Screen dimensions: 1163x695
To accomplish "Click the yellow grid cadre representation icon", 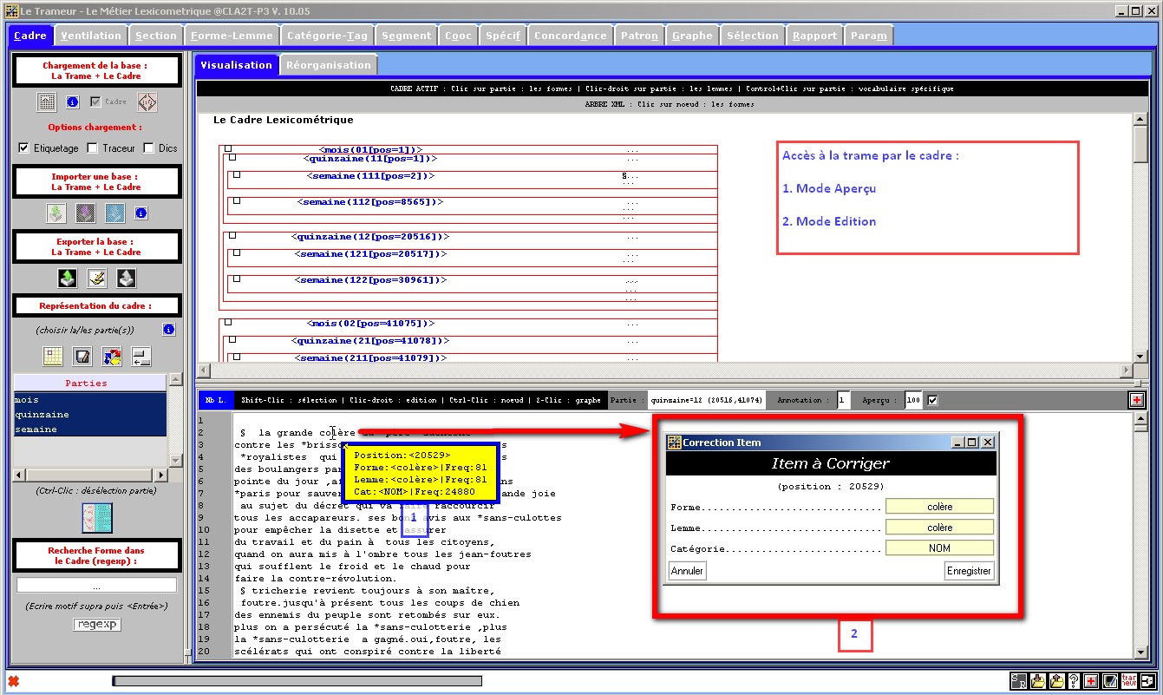I will click(x=53, y=356).
